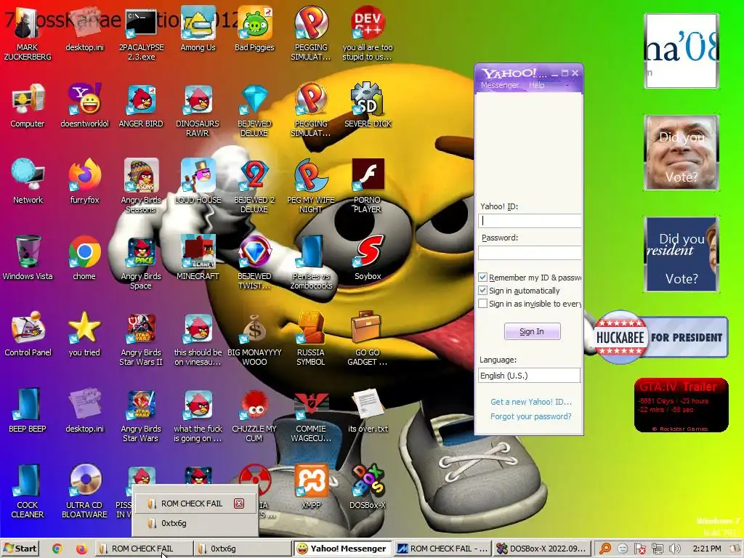
Task: Switch to DOSBox-X 2022.09 taskbar button
Action: 542,549
